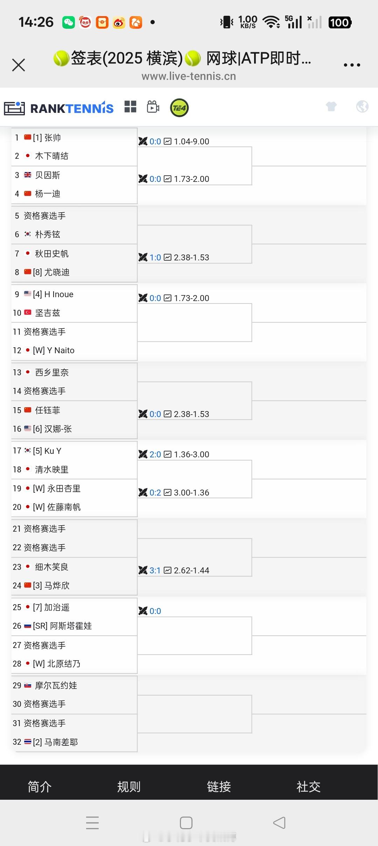Click the swords icon for 细木笑良 vs 马烨欣
The image size is (378, 846).
click(143, 570)
